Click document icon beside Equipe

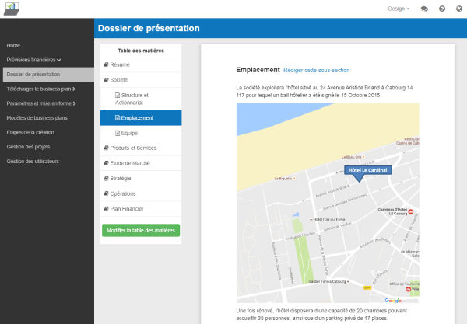(x=118, y=133)
